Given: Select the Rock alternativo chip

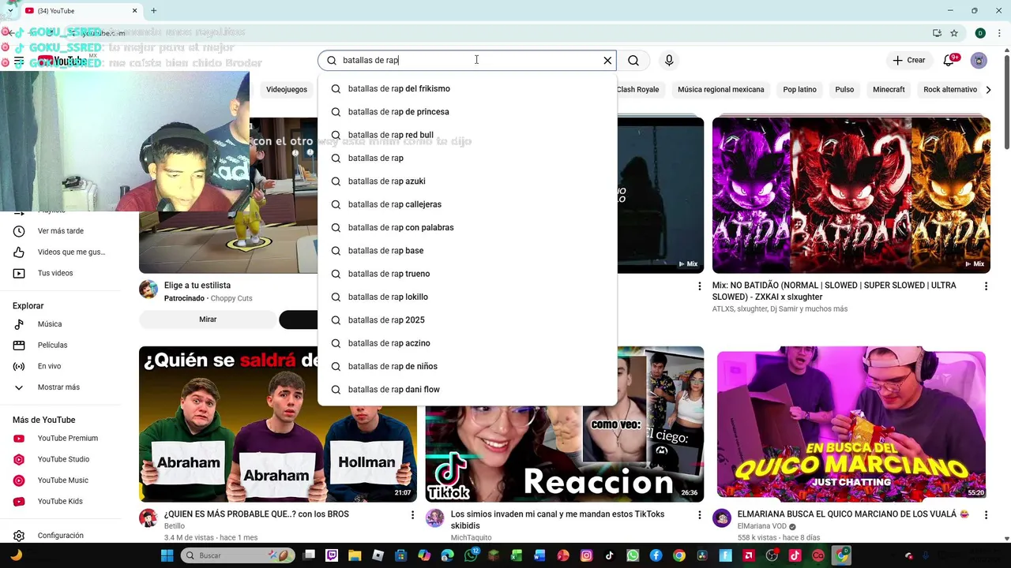Looking at the screenshot, I should [949, 90].
